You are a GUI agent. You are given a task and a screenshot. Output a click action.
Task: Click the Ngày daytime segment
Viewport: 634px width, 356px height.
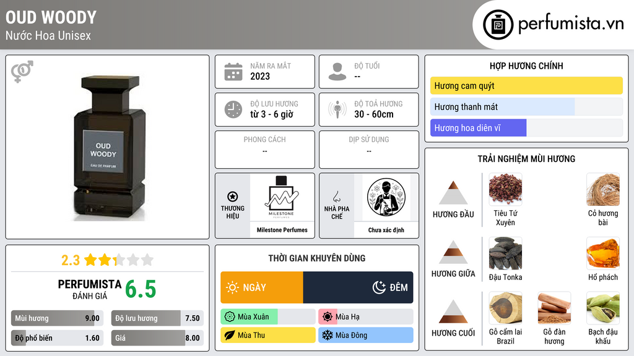click(262, 287)
